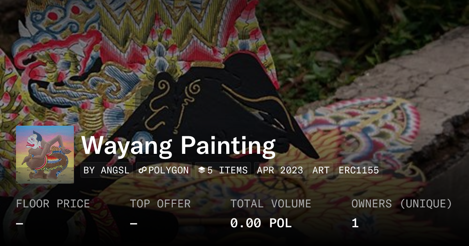Select the TOP OFFER label

160,204
